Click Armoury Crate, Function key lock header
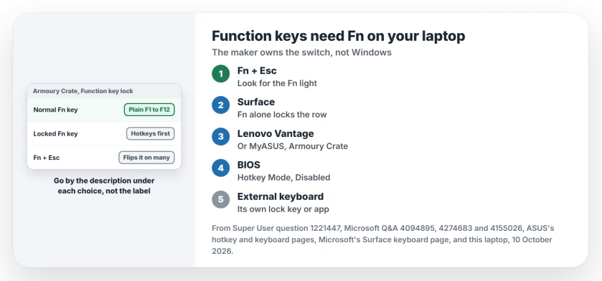 click(104, 91)
